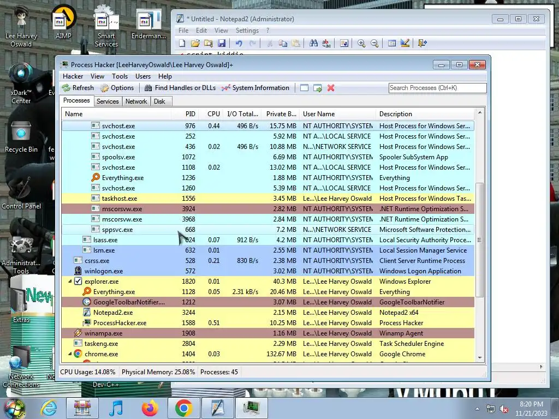Image resolution: width=559 pixels, height=419 pixels.
Task: Open the System Information graph window
Action: pyautogui.click(x=255, y=88)
